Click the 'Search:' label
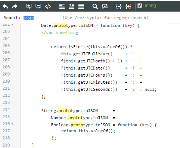 point(12,18)
